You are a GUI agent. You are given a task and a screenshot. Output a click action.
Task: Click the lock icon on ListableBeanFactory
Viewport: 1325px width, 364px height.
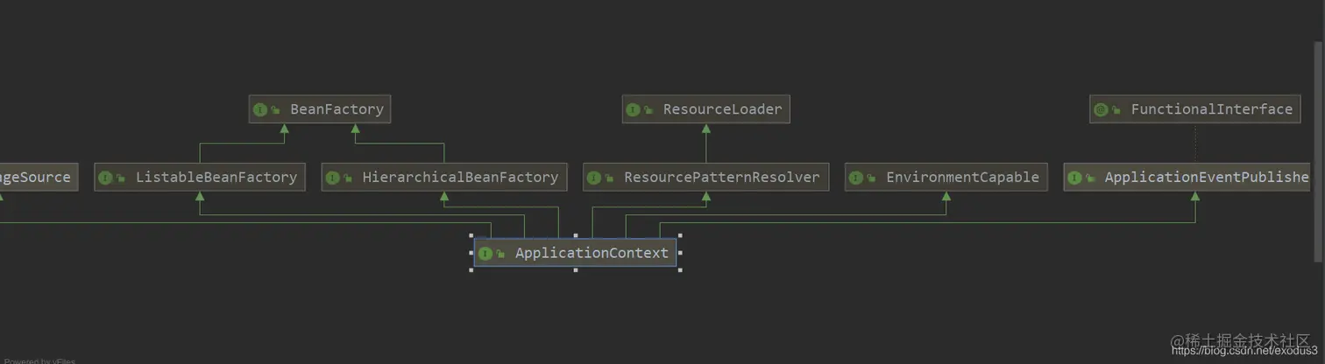[x=121, y=178]
